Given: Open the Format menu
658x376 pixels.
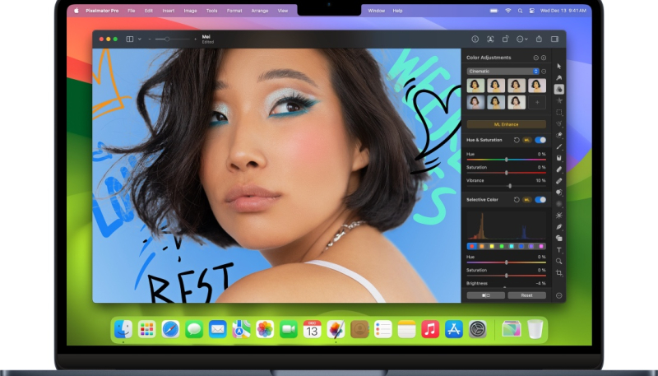Looking at the screenshot, I should (234, 11).
